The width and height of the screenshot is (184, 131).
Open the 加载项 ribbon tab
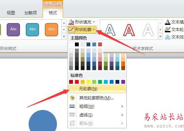[31, 13]
